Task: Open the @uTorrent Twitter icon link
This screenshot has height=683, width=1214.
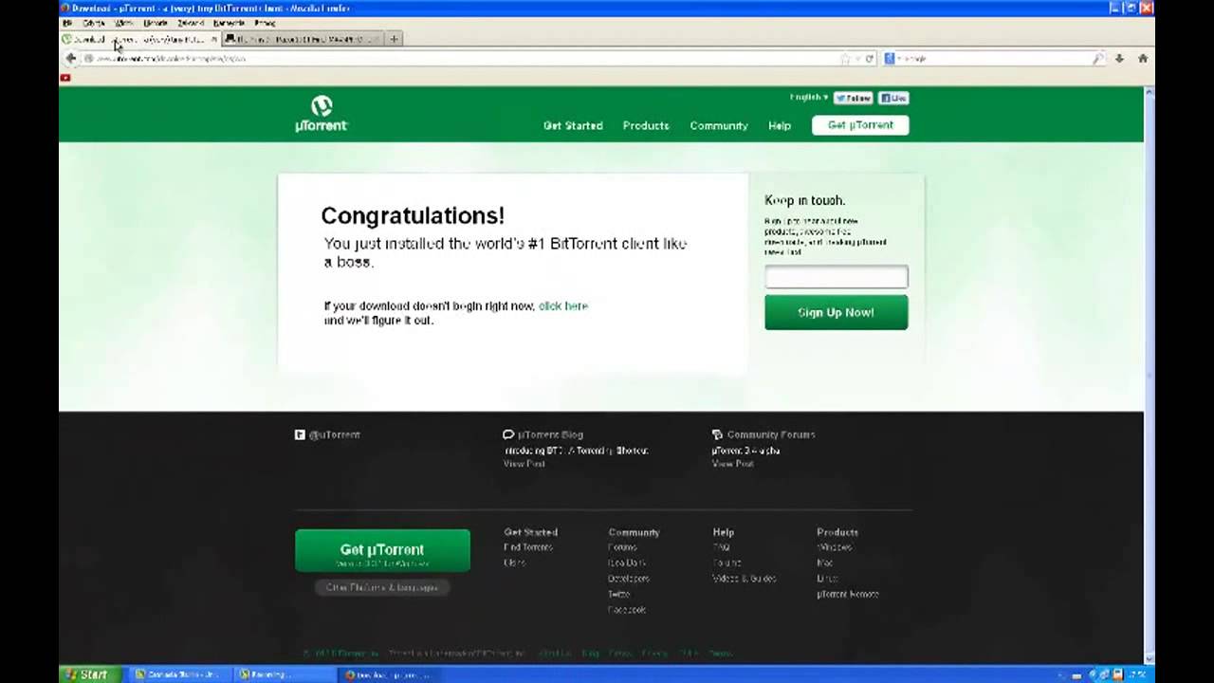Action: [x=300, y=434]
